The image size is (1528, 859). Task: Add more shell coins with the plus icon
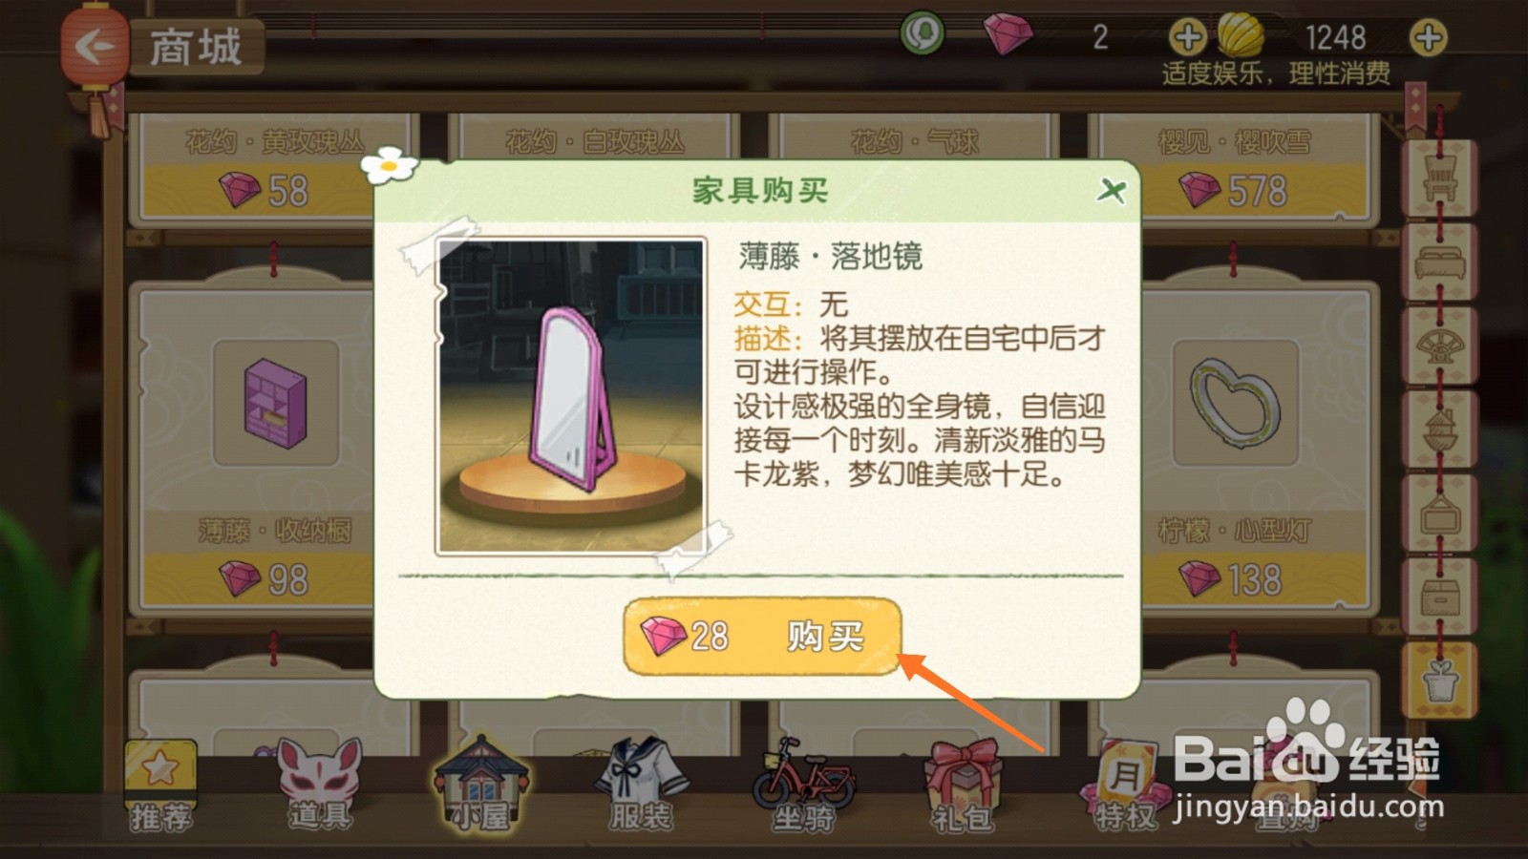(1428, 38)
